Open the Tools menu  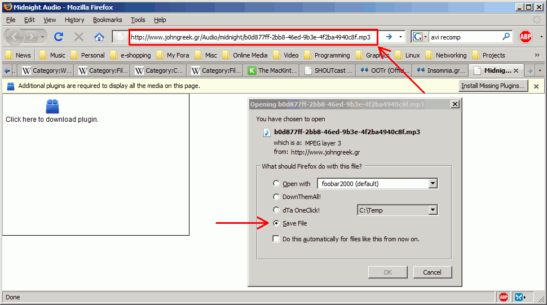point(138,20)
